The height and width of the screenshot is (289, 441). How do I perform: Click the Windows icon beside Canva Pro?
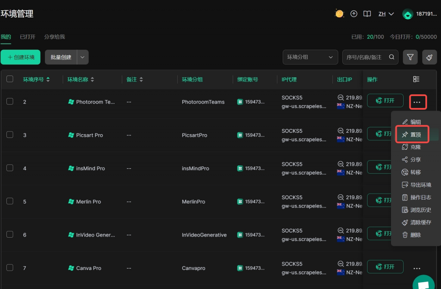pos(71,268)
